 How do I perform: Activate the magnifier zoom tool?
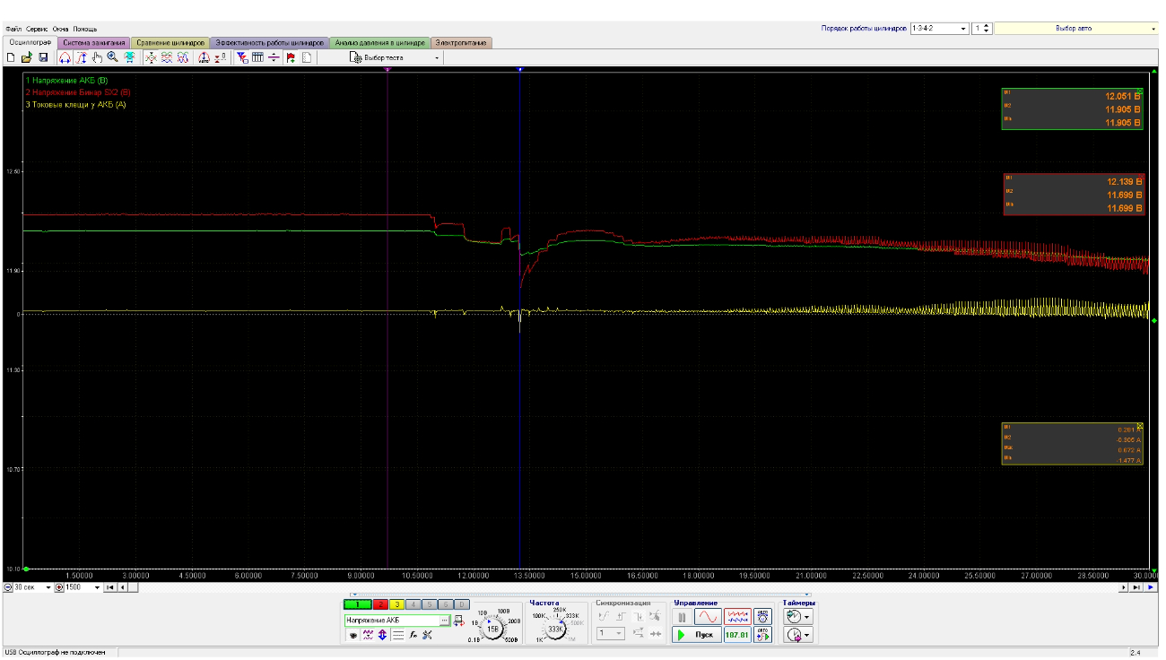[x=113, y=57]
